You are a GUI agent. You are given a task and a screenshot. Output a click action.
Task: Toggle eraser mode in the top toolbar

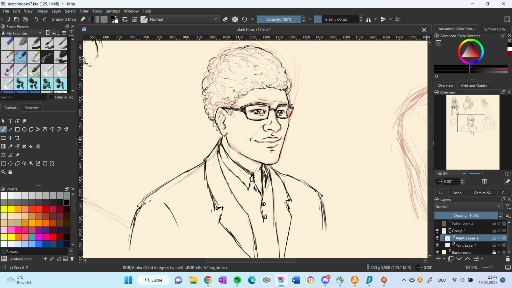tap(225, 20)
